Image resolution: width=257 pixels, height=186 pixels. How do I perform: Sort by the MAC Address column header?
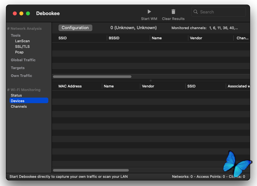point(70,86)
